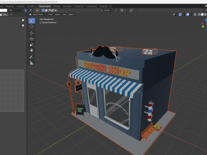Open the Object menu in viewport header
207x155 pixels.
coord(71,15)
